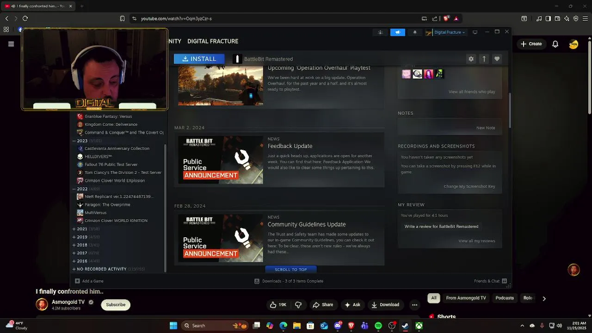This screenshot has height=333, width=592.
Task: Open browser main menu icon
Action: [x=585, y=18]
